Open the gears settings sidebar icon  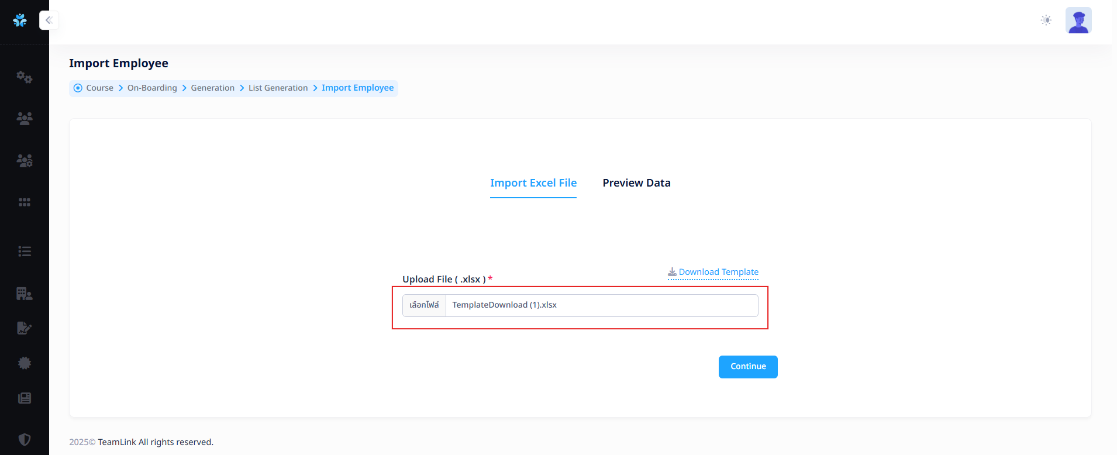pos(25,77)
